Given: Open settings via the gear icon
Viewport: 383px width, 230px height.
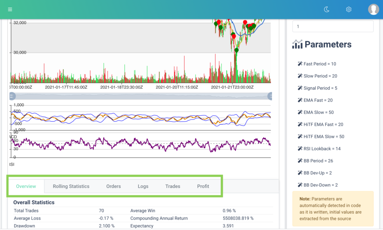Looking at the screenshot, I should pyautogui.click(x=349, y=9).
